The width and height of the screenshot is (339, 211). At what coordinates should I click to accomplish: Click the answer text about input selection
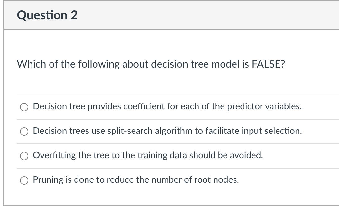pos(167,131)
